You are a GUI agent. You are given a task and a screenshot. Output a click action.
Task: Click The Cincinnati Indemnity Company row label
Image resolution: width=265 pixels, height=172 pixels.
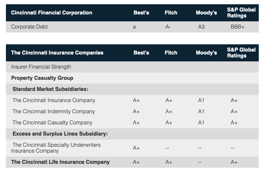[x=54, y=112]
